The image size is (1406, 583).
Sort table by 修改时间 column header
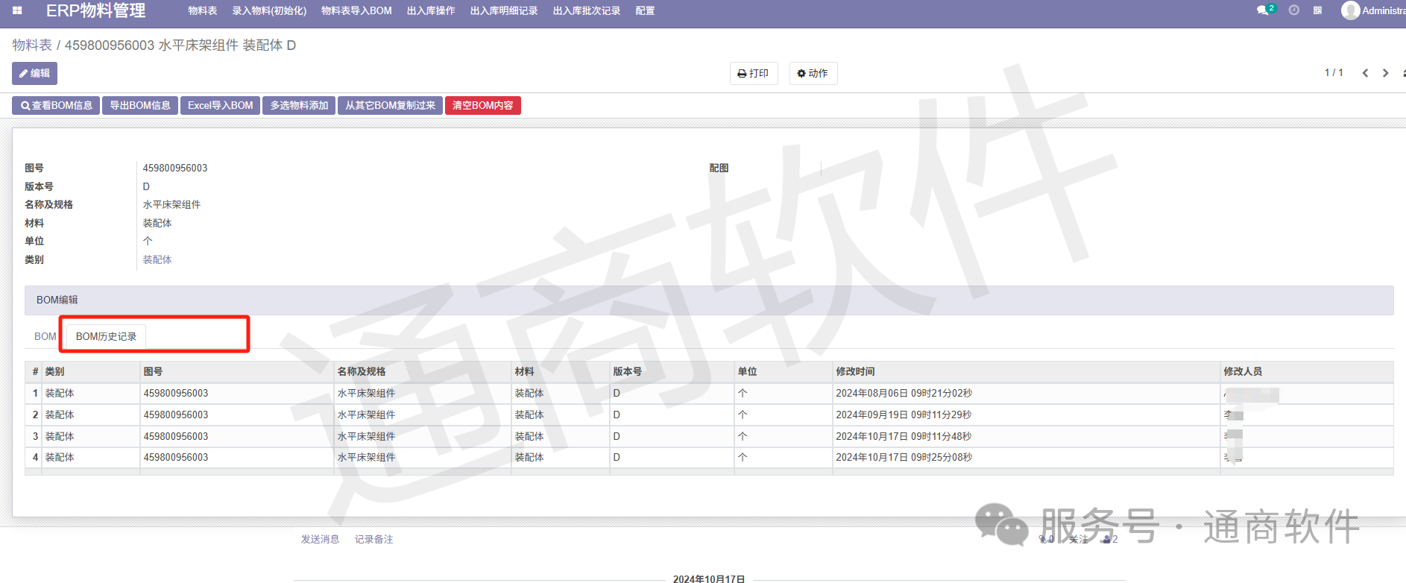point(855,371)
